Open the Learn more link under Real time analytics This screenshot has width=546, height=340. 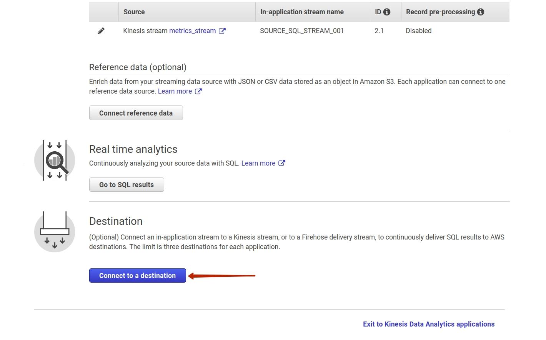(258, 163)
